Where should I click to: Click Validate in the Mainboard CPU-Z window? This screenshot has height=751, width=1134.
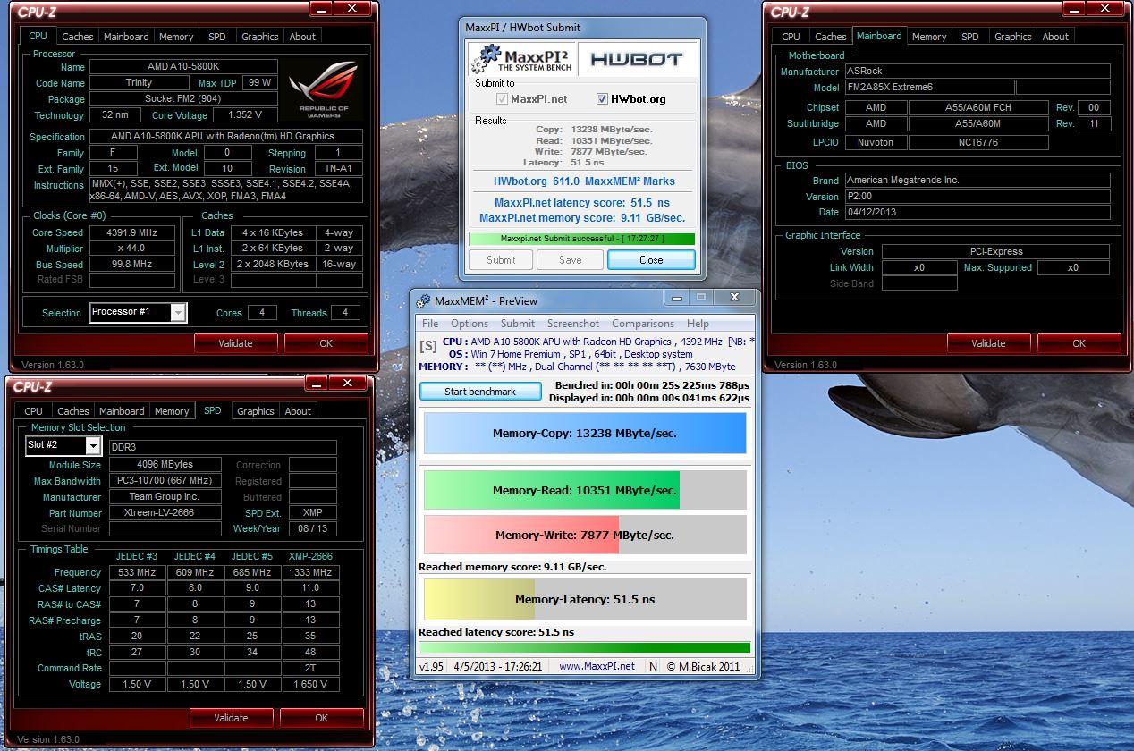pos(988,343)
